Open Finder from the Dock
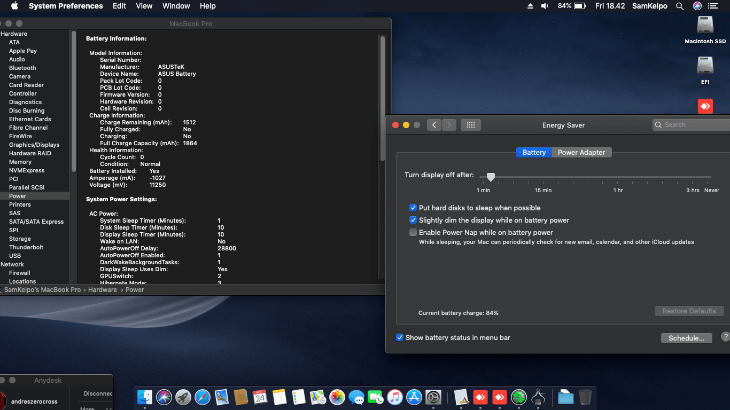Image resolution: width=730 pixels, height=410 pixels. [x=145, y=397]
